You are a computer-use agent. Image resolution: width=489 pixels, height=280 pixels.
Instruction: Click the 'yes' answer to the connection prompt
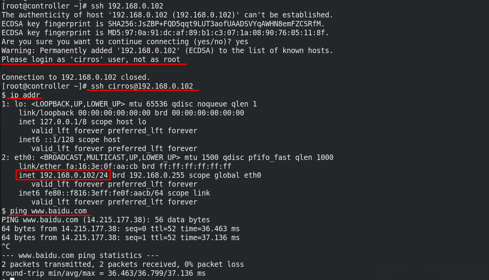pos(242,42)
